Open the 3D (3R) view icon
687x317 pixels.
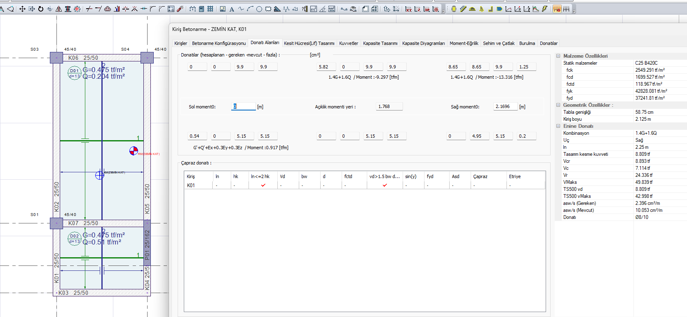point(427,9)
